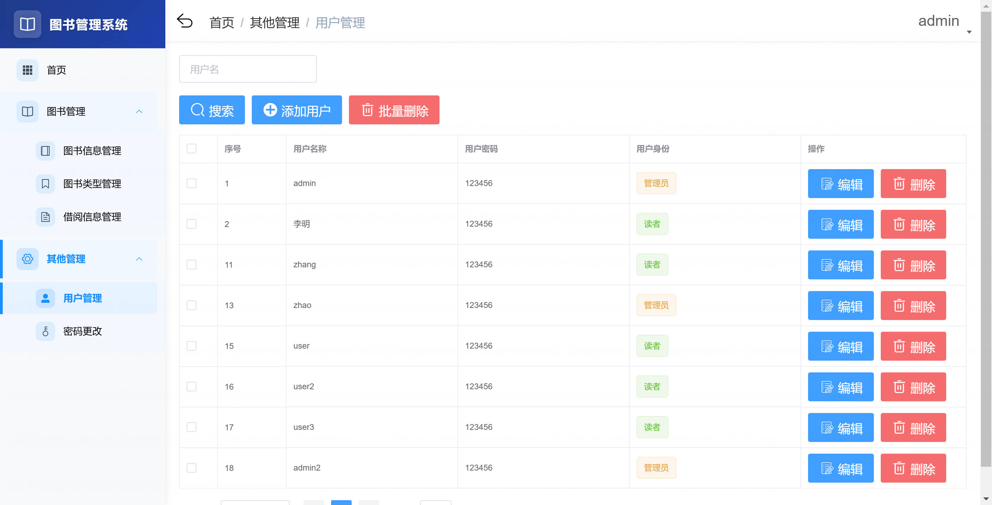This screenshot has width=992, height=505.
Task: Click the admin username in top right
Action: point(939,21)
